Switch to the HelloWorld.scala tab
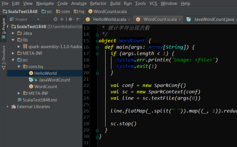The image size is (237, 147). click(108, 19)
